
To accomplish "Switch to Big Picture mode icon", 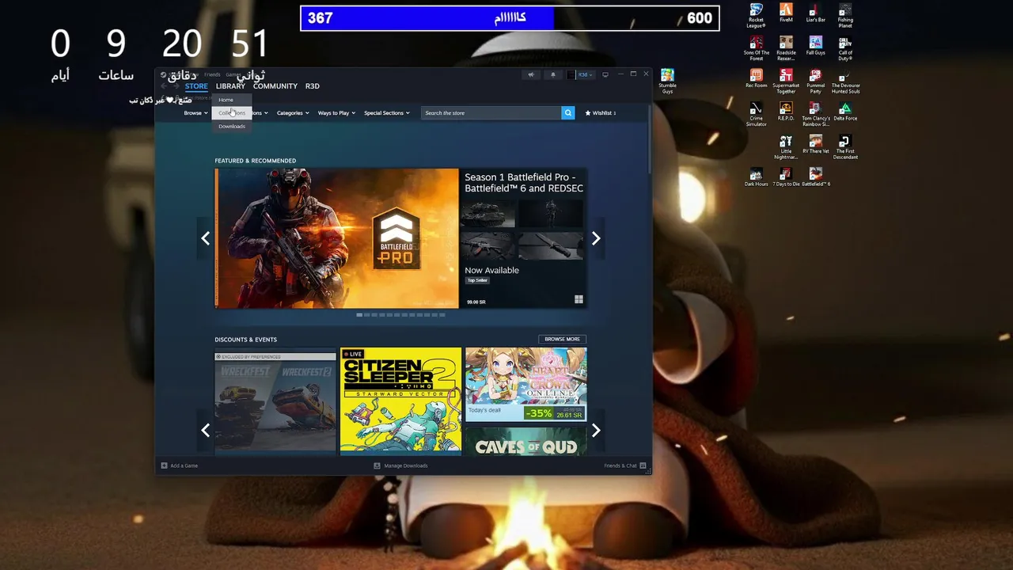I will coord(605,74).
